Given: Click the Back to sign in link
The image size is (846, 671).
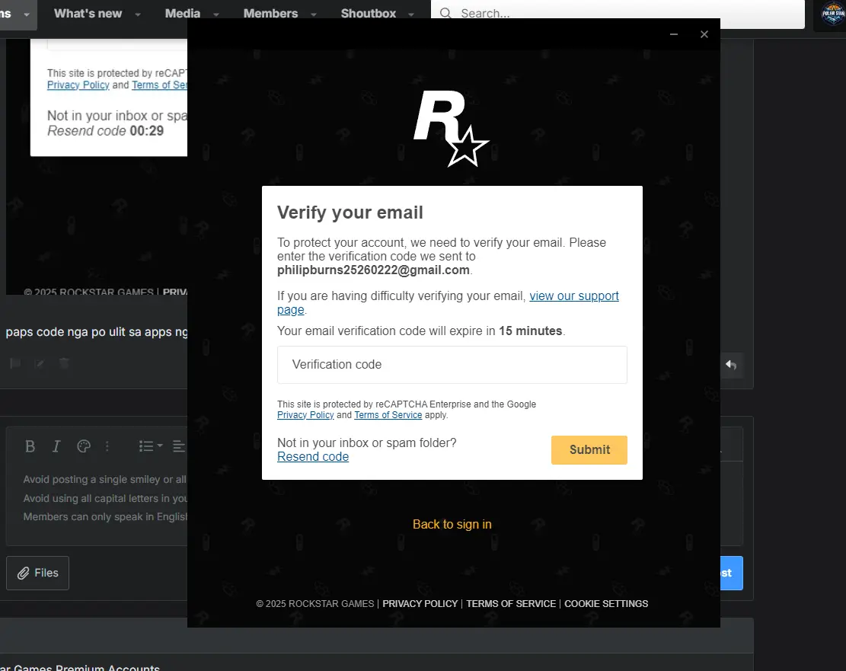Looking at the screenshot, I should click(452, 524).
